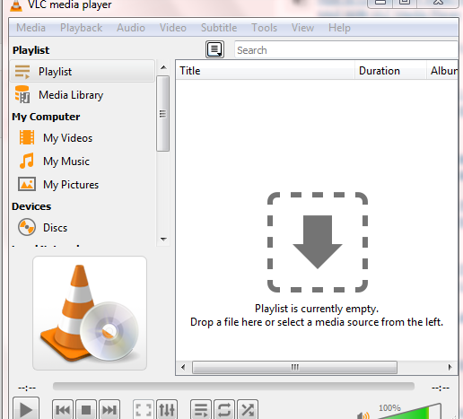
Task: Click sidebar scrollbar up arrow
Action: click(163, 67)
